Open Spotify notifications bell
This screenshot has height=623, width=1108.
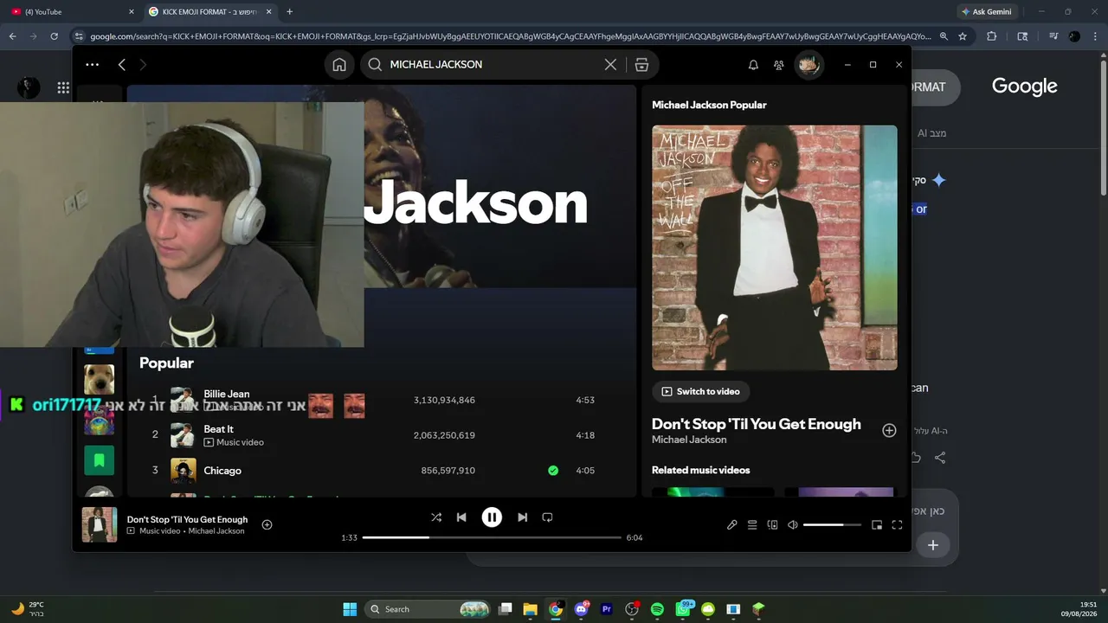pos(753,65)
